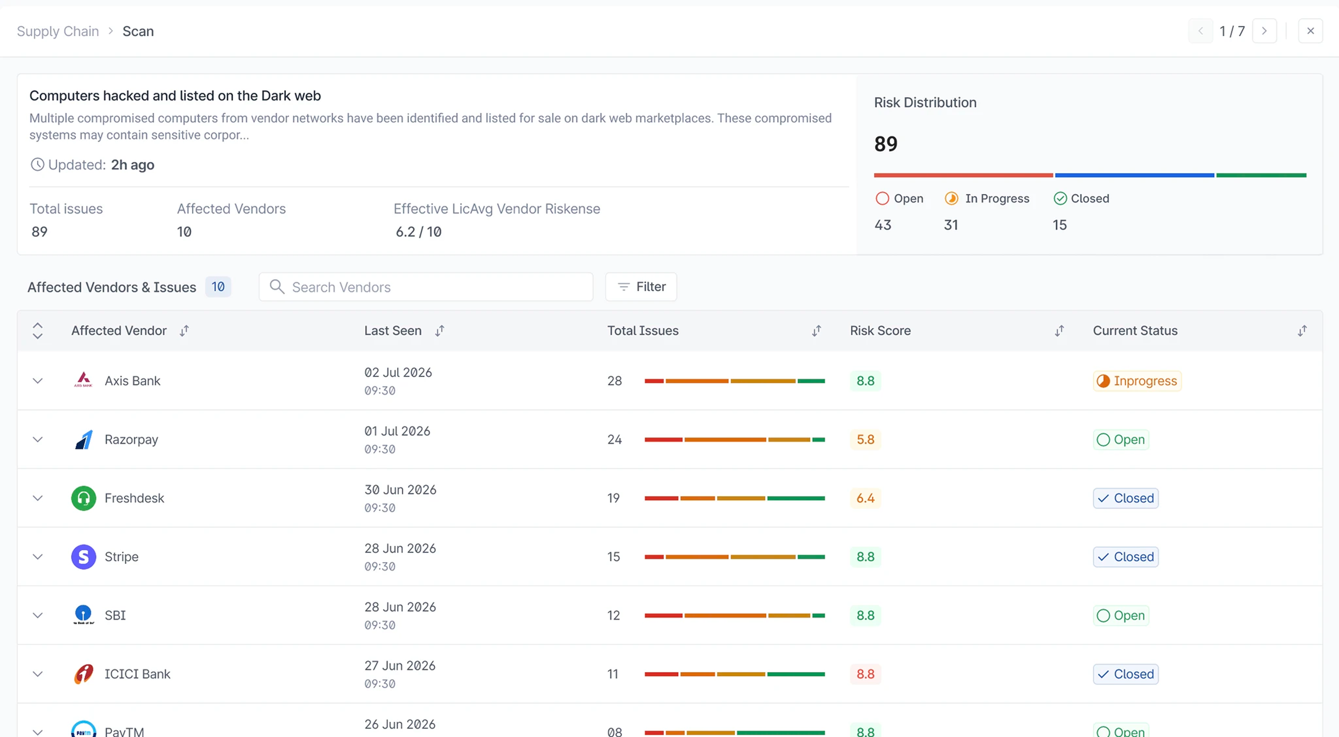Image resolution: width=1339 pixels, height=737 pixels.
Task: Click Axis Bank issues severity bar
Action: (x=735, y=381)
